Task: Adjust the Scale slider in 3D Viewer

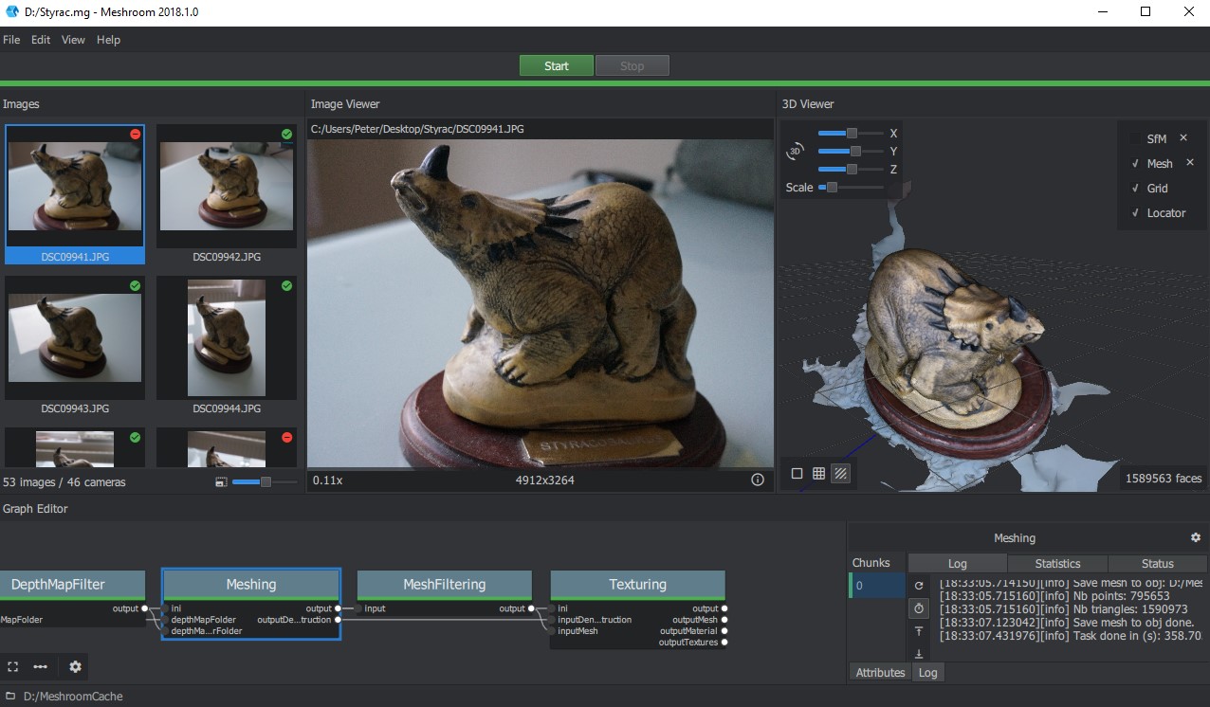Action: tap(833, 188)
